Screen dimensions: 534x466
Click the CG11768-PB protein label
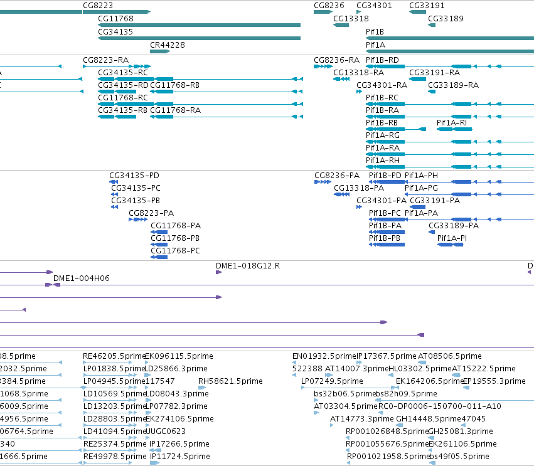[175, 238]
